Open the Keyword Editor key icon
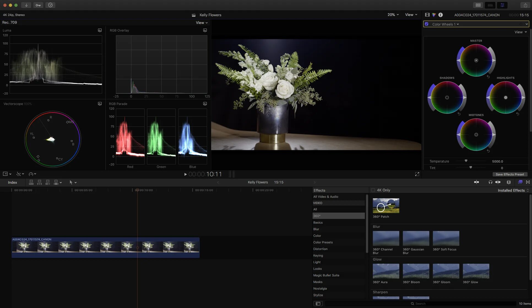 (38, 5)
